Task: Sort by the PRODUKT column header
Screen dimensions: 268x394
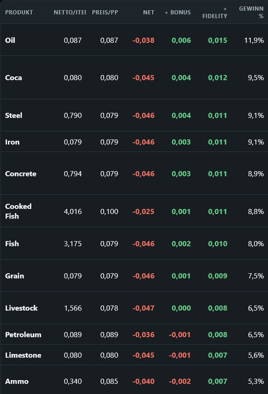Action: click(x=19, y=12)
